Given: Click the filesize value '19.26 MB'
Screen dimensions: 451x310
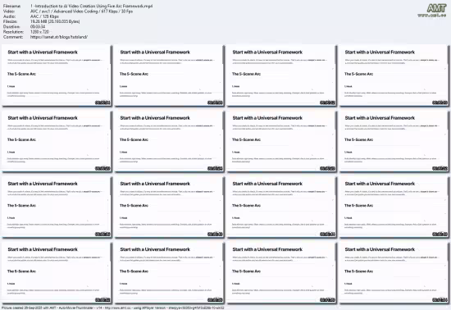Looking at the screenshot, I should click(x=55, y=21).
